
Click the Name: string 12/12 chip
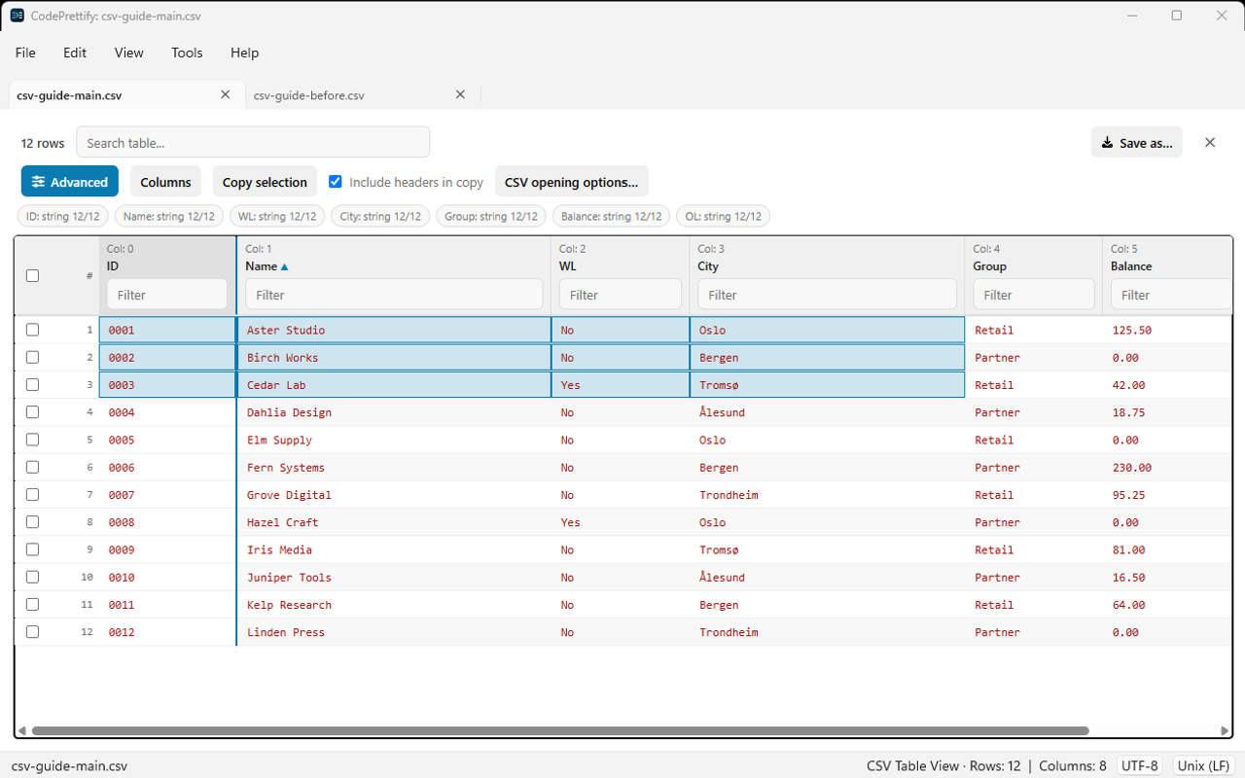click(x=169, y=216)
